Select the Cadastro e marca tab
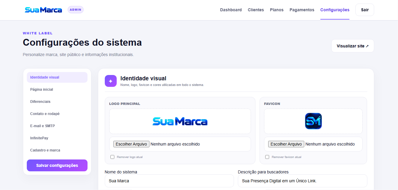Screen dimensions: 398x190 point(57,150)
